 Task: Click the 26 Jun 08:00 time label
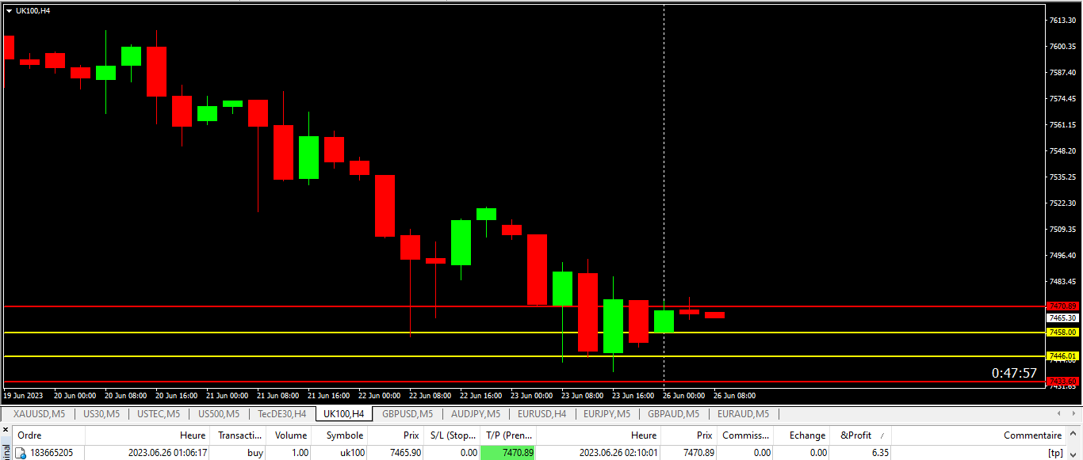(734, 395)
